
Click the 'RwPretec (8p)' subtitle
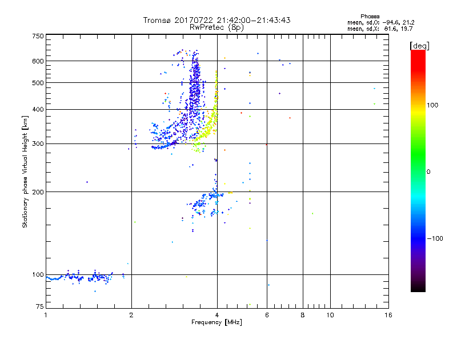[x=217, y=27]
